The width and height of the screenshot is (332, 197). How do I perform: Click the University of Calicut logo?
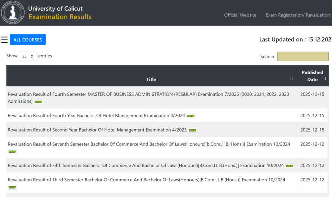13,13
